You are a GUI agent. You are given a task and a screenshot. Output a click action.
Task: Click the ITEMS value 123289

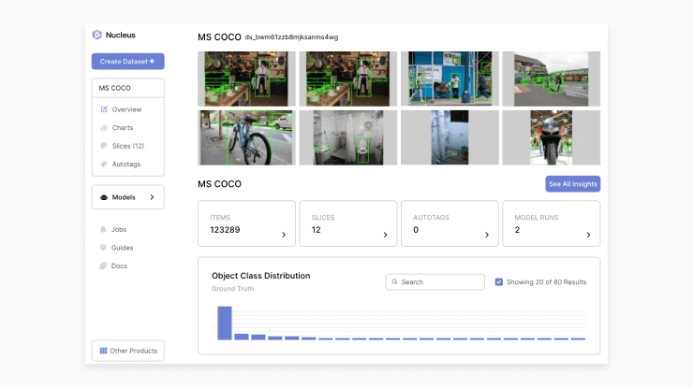point(225,229)
